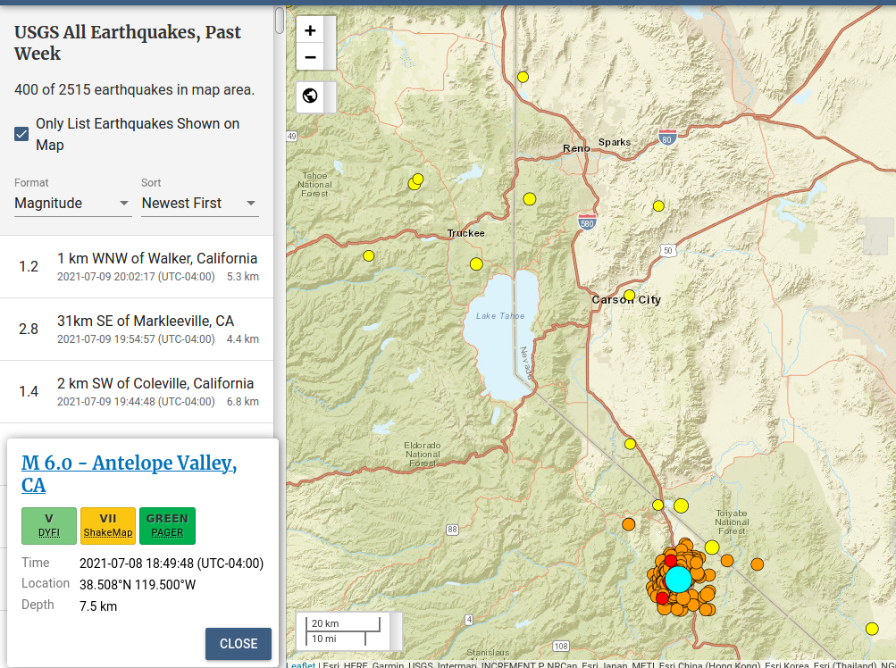The width and height of the screenshot is (896, 668).
Task: Open the M 6.0 Antelope Valley link
Action: (x=130, y=473)
